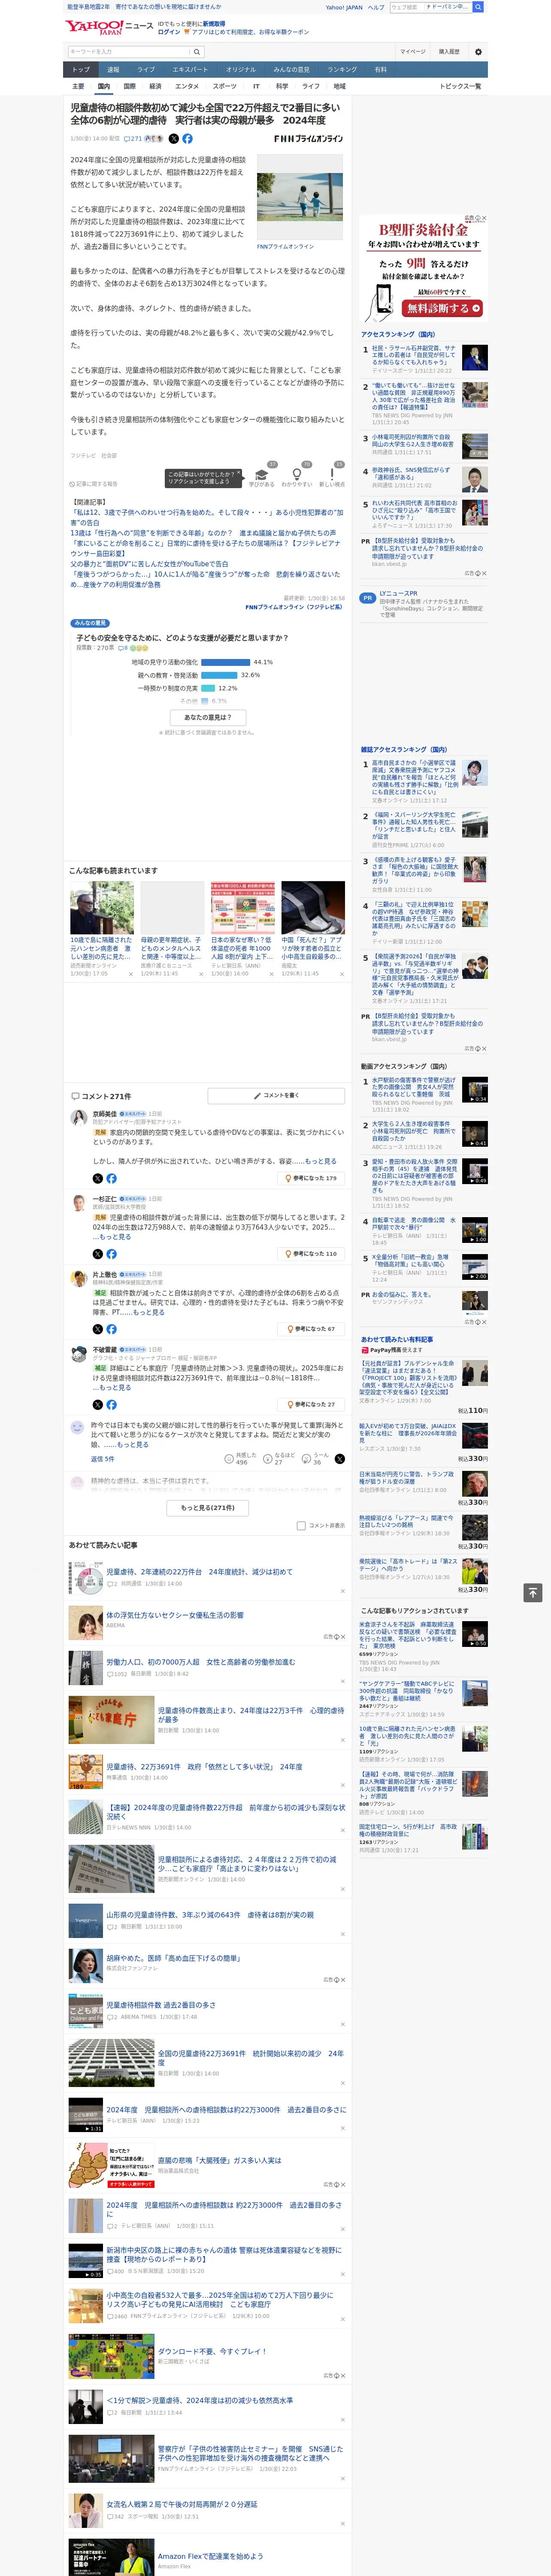Viewport: 551px width, 2576px height.
Task: Open the 'マイページ' header link
Action: [x=412, y=51]
